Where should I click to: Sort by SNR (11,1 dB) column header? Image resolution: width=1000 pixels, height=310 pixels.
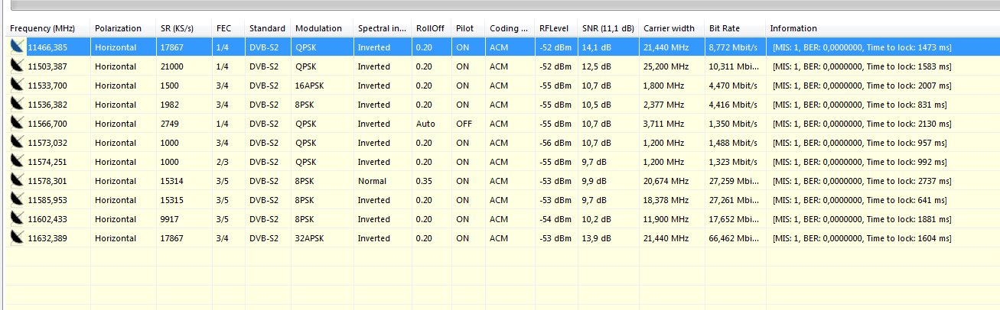[608, 28]
